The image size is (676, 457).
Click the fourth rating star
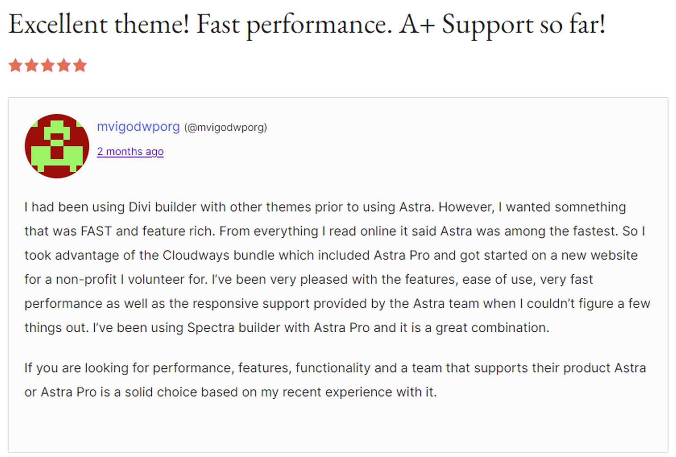pos(64,65)
